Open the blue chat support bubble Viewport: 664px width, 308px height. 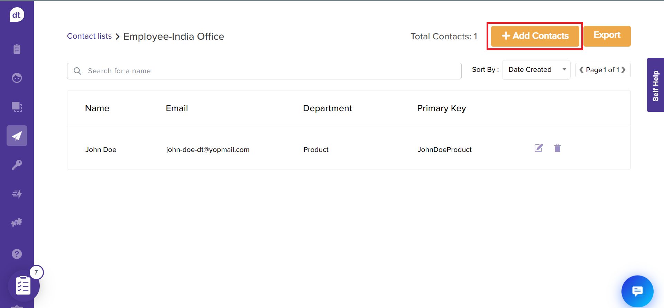coord(637,291)
